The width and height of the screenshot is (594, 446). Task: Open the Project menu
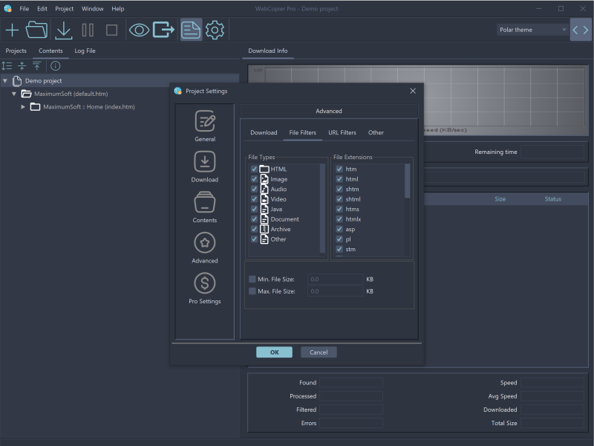point(65,9)
